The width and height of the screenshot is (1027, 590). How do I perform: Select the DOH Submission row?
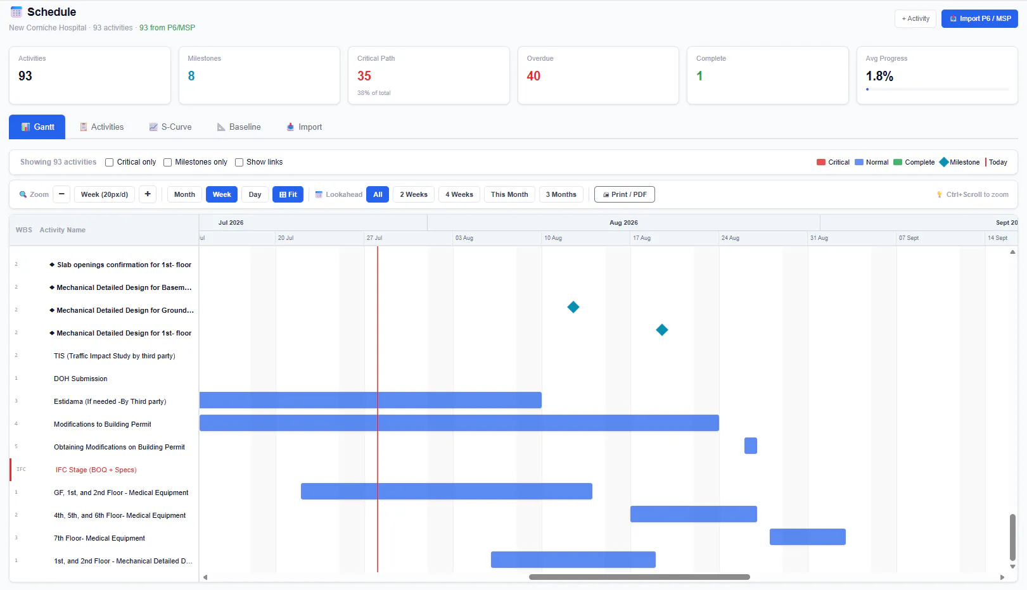pyautogui.click(x=105, y=379)
